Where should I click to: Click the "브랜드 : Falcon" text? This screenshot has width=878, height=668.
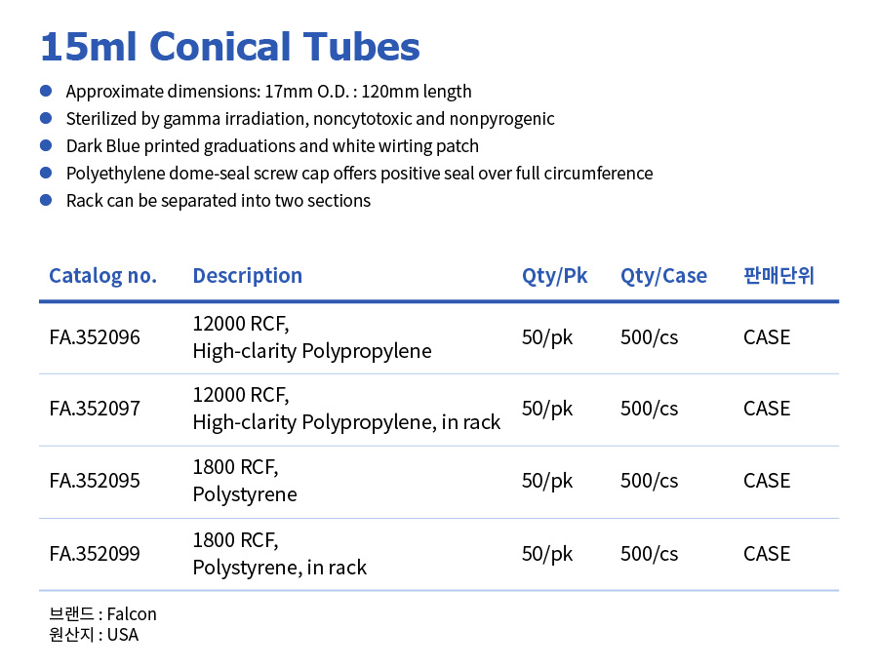point(102,613)
